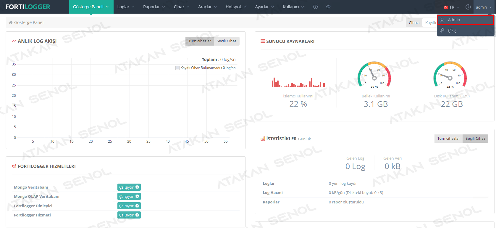
Task: Click gear icon on Mongo OLAP Veritabanı status
Action: (x=137, y=196)
